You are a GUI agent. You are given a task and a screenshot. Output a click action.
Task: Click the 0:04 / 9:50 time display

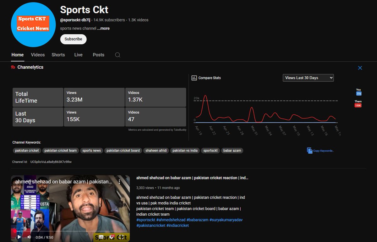[45, 237]
